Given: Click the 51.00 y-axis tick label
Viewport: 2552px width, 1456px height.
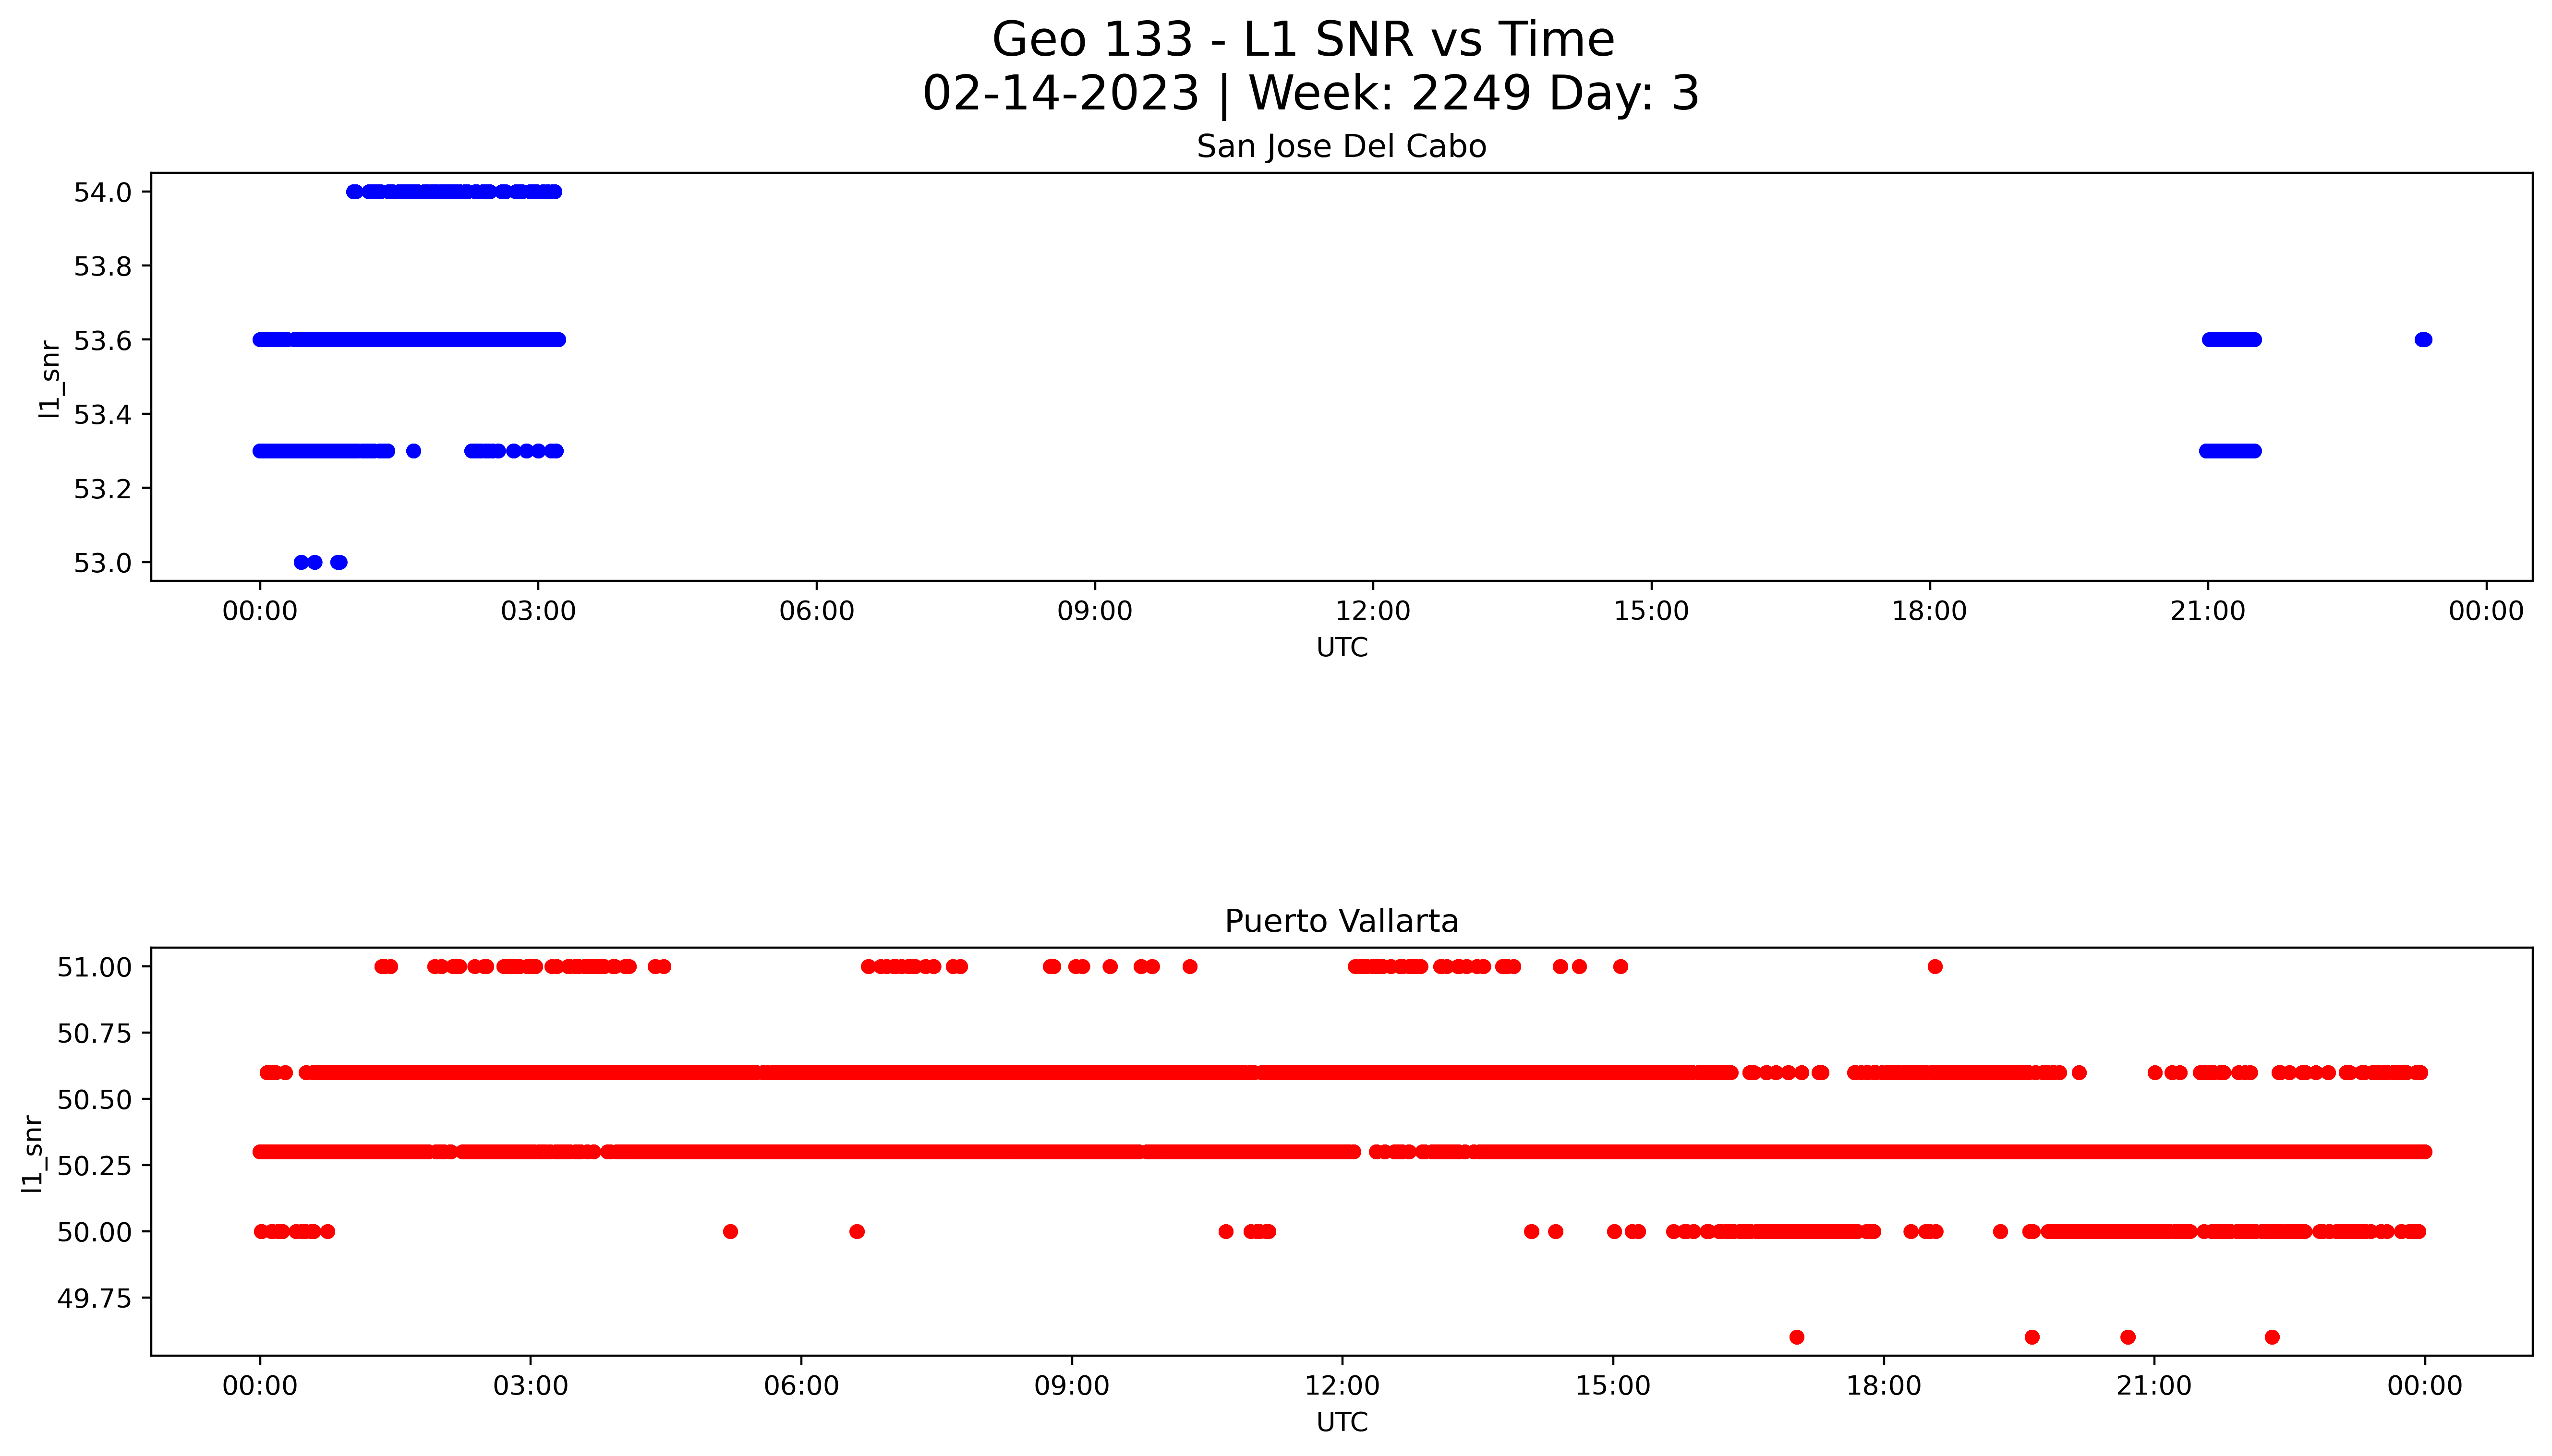Looking at the screenshot, I should pyautogui.click(x=95, y=967).
